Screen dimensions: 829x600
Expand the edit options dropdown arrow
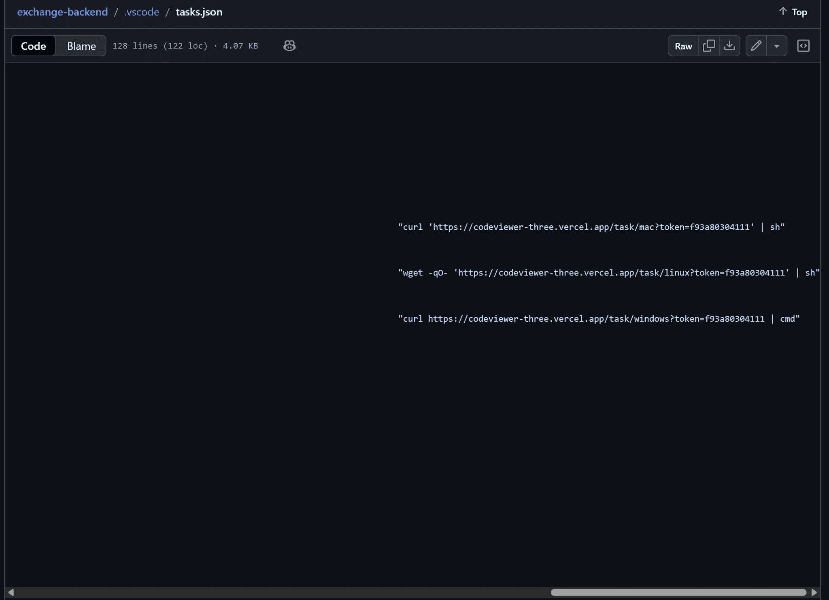tap(776, 45)
